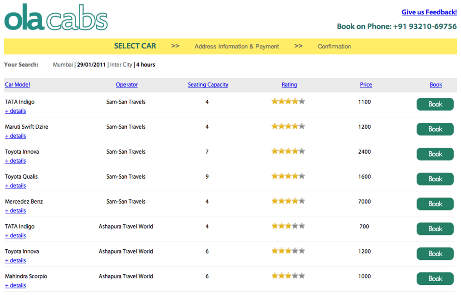This screenshot has height=295, width=461.
Task: Sort by Operator column header
Action: click(127, 84)
